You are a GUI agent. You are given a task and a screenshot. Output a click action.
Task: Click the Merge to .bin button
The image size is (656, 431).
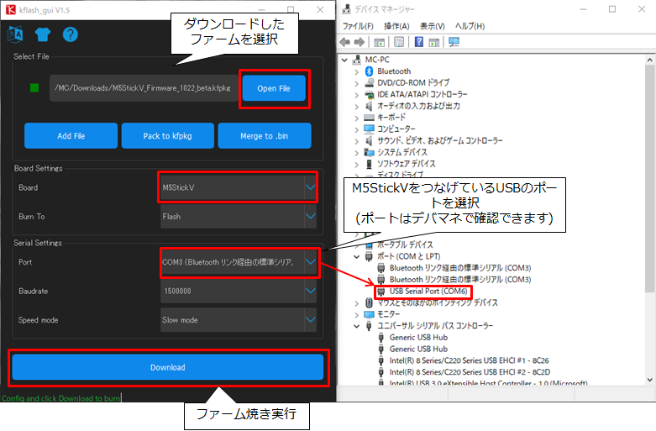click(265, 135)
